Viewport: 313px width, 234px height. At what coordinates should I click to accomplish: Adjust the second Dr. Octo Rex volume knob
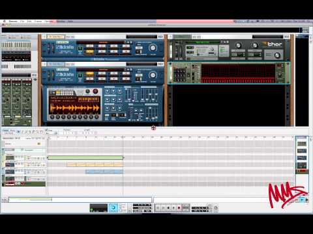pyautogui.click(x=153, y=75)
